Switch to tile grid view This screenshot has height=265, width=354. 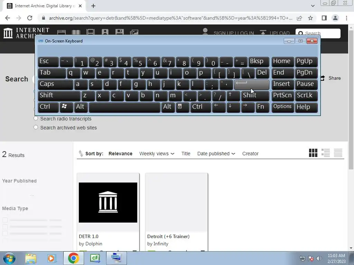[x=313, y=153]
